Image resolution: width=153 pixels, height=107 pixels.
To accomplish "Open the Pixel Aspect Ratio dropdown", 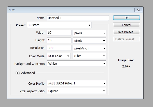I will [76, 91].
